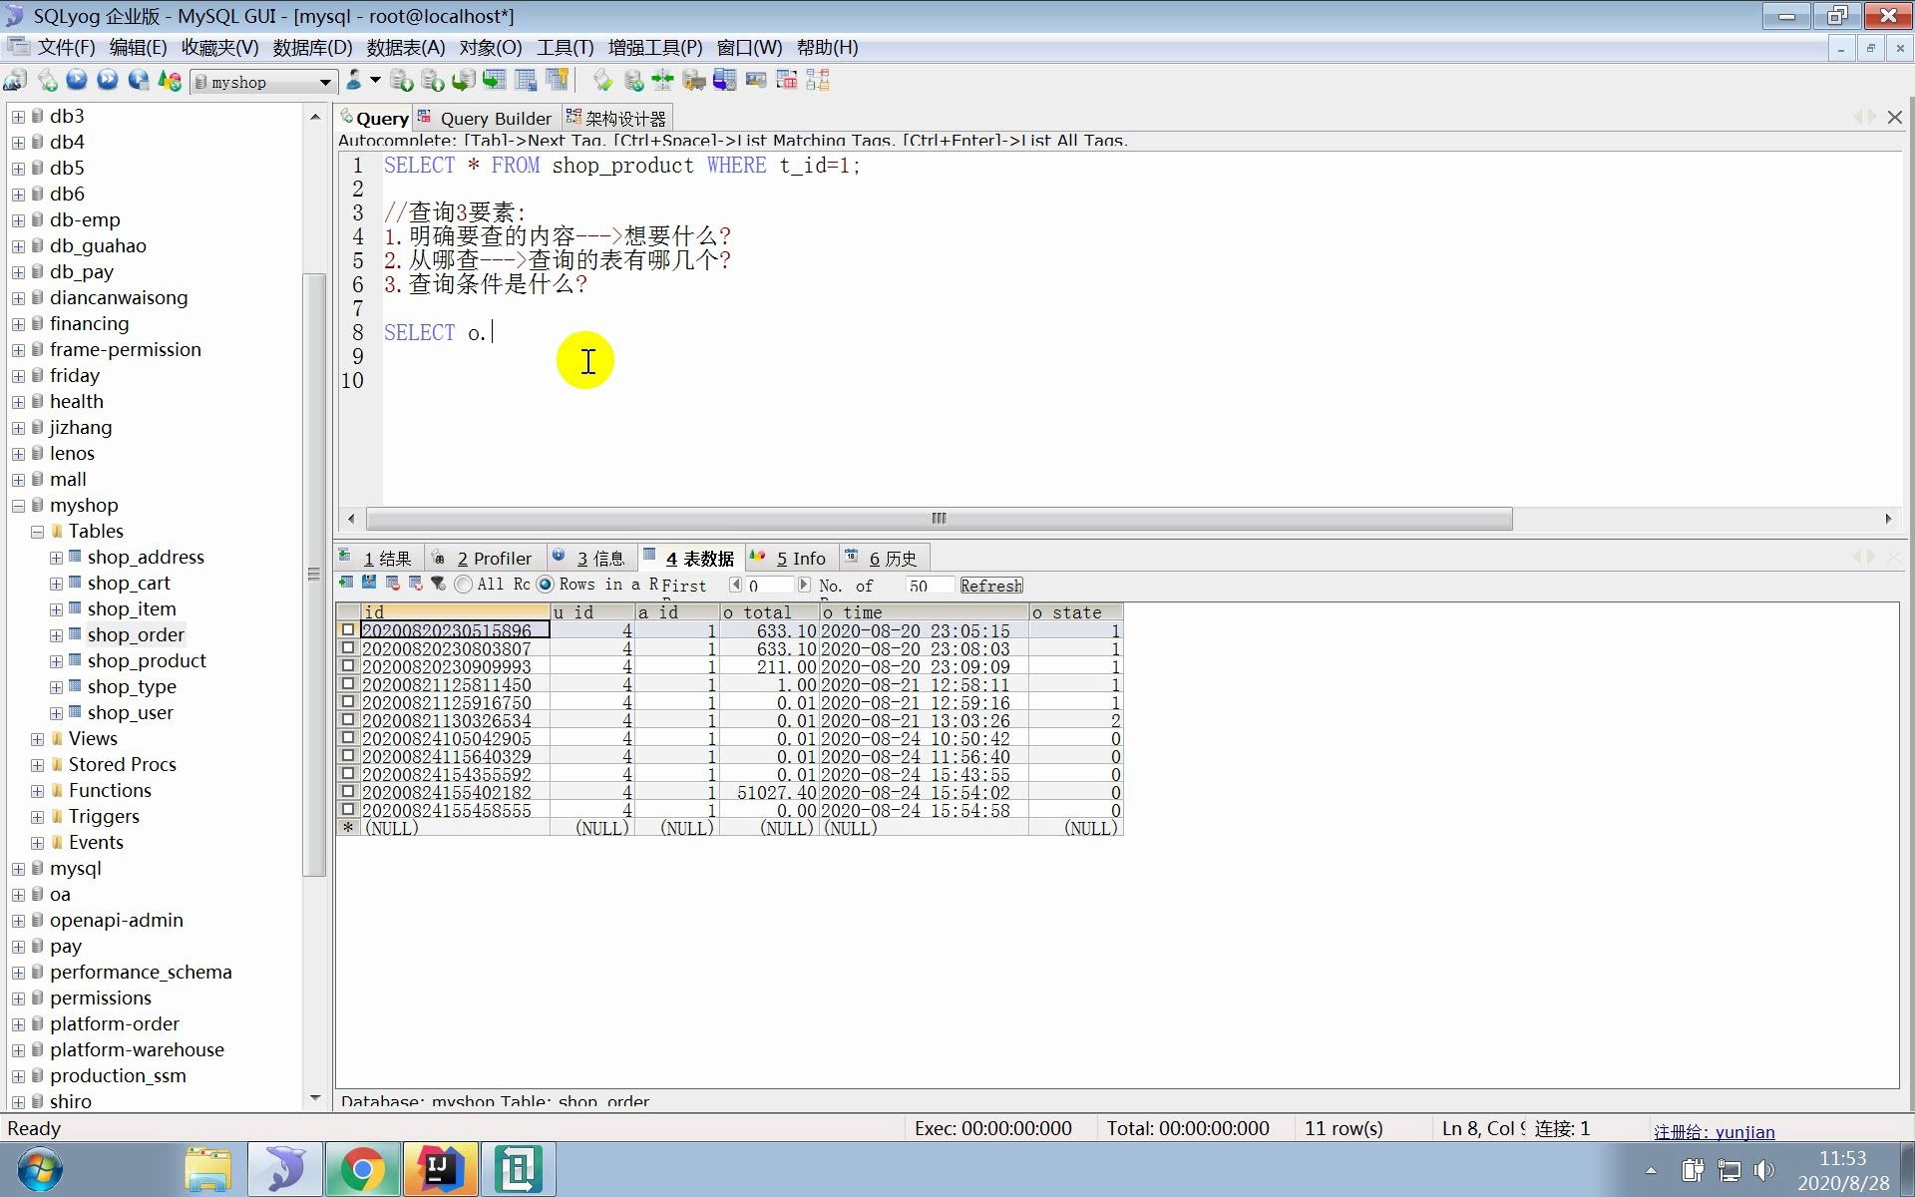
Task: Click the save changes disk icon
Action: click(x=369, y=584)
